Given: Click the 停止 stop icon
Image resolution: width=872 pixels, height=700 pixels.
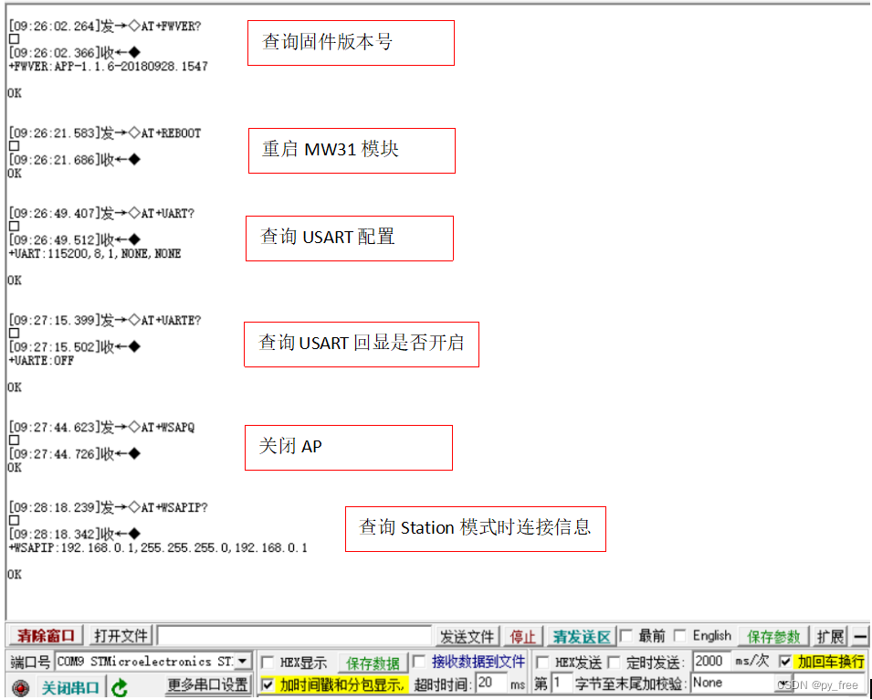Looking at the screenshot, I should click(x=521, y=636).
